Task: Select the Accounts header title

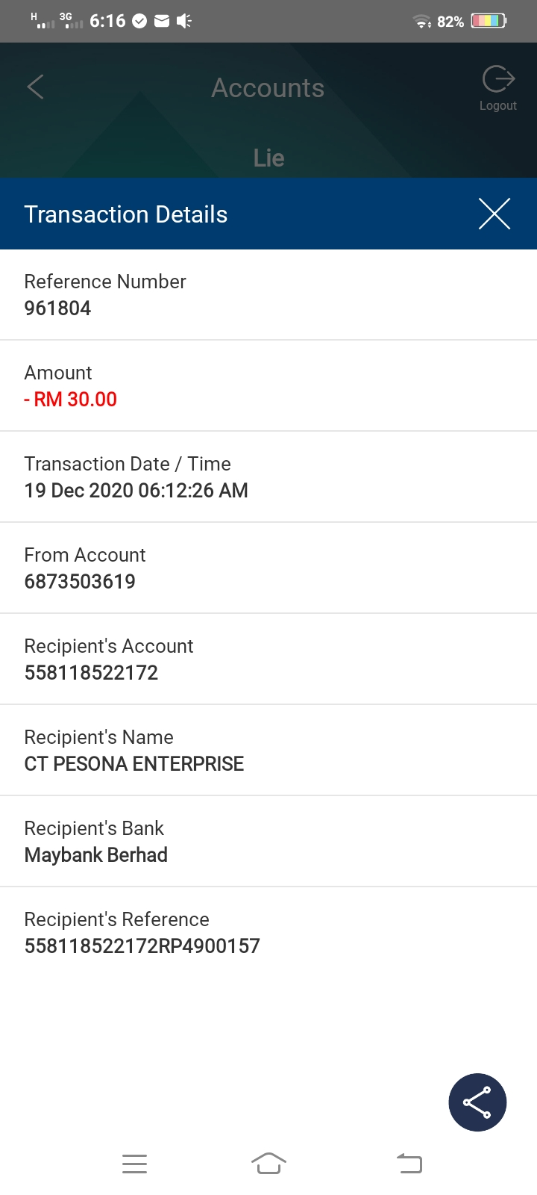Action: tap(268, 88)
